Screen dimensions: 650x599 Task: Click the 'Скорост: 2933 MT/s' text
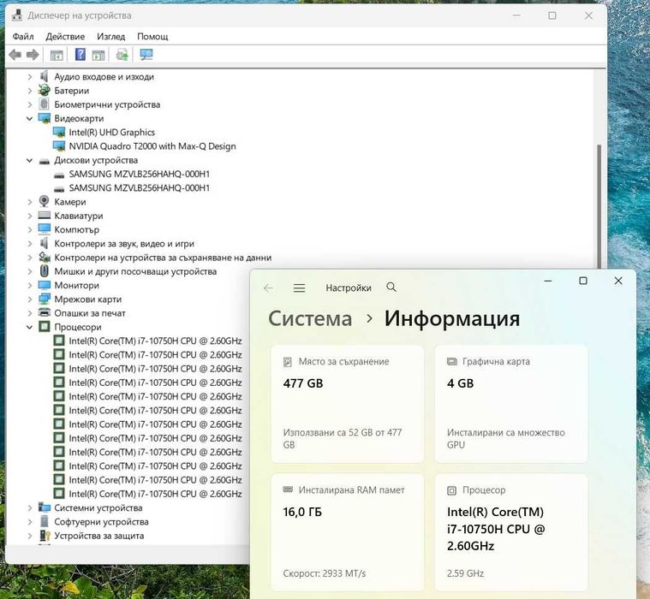pos(325,573)
